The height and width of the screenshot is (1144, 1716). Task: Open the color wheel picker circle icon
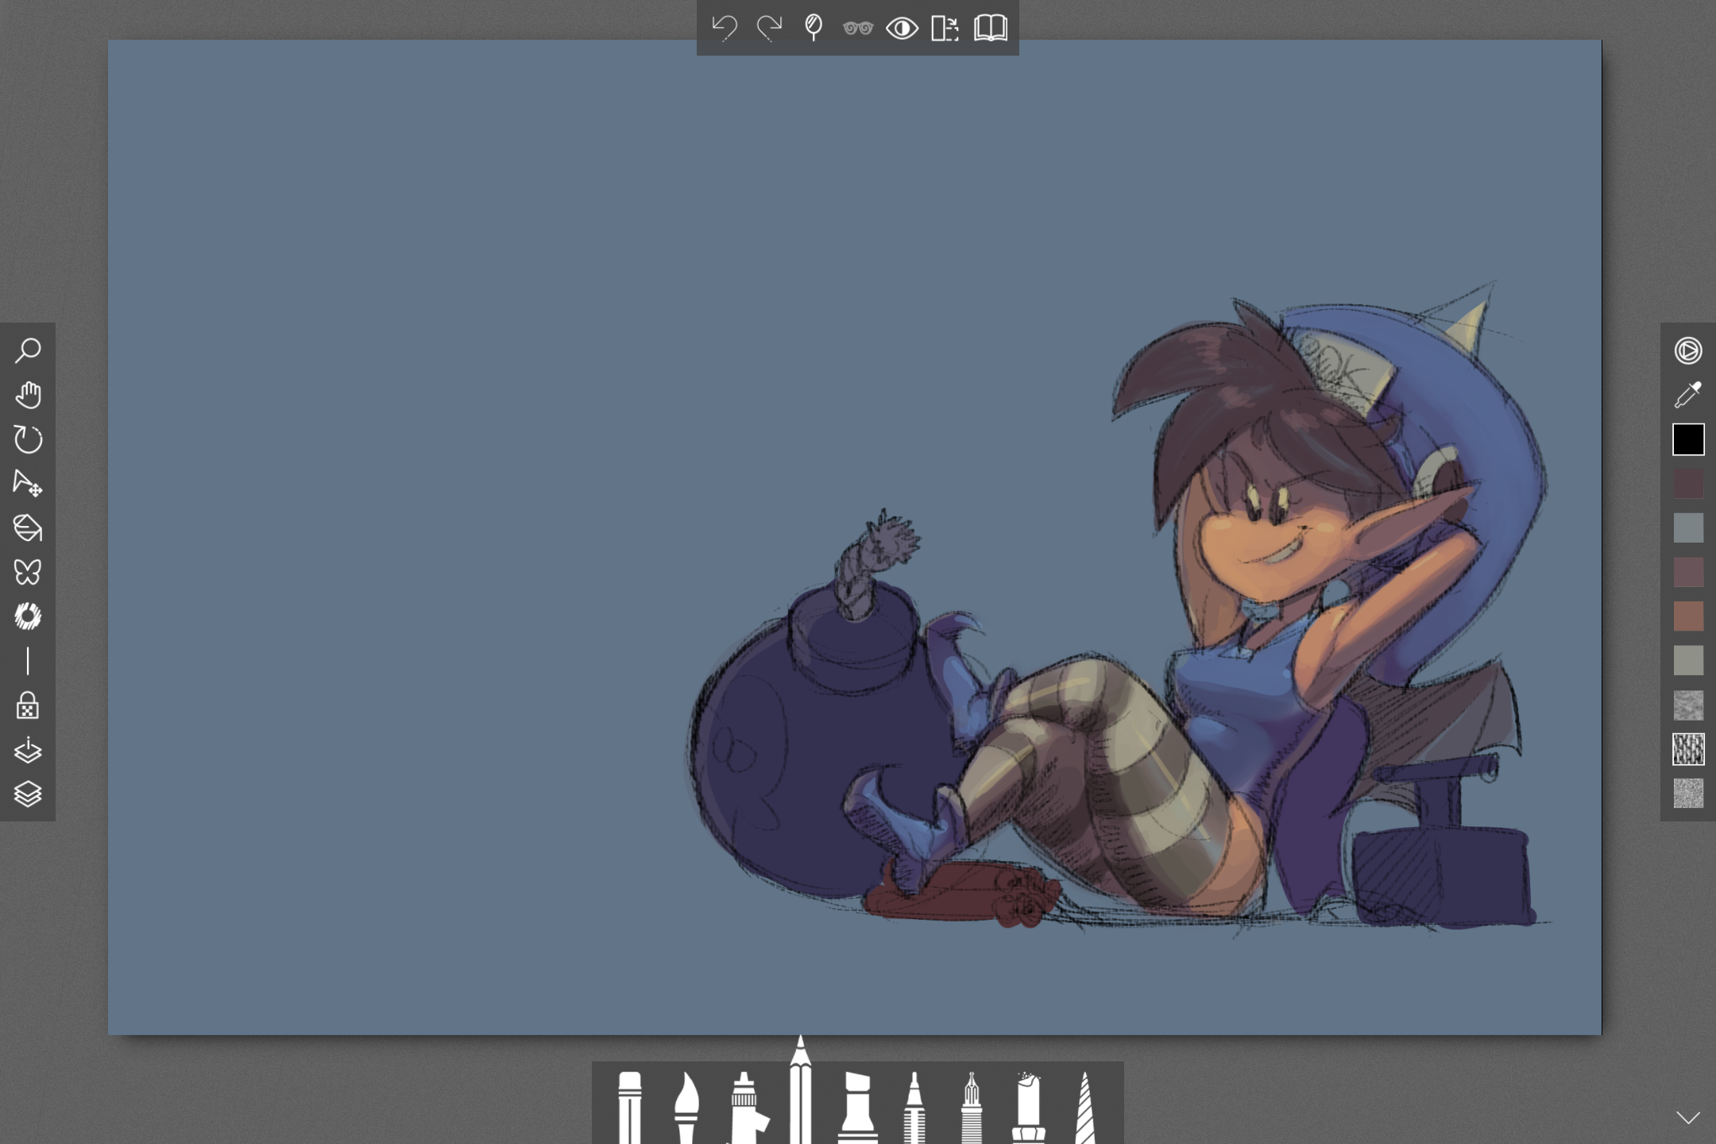tap(1688, 350)
